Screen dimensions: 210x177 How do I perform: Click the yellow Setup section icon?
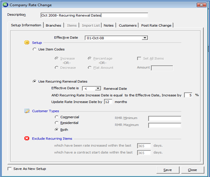(x=27, y=43)
